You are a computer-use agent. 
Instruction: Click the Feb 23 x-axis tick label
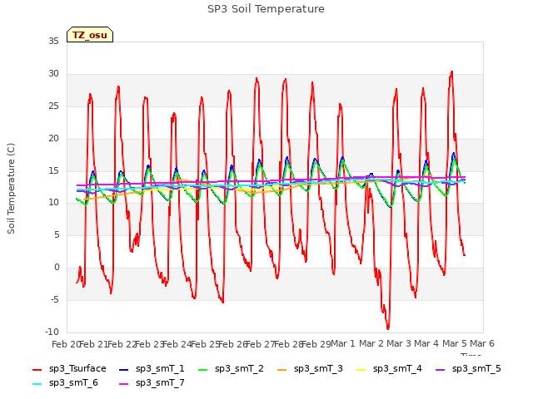[149, 344]
